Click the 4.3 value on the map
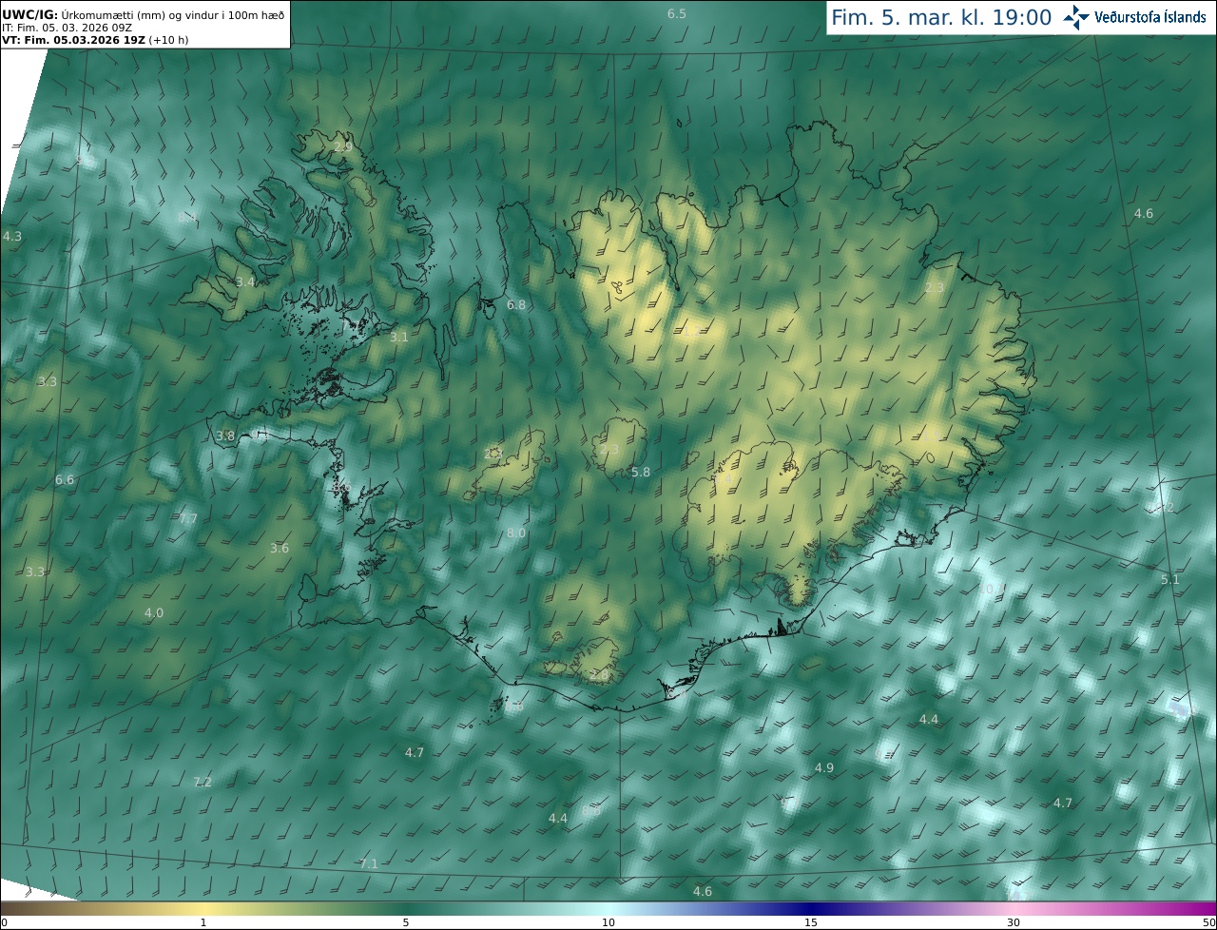 coord(12,236)
